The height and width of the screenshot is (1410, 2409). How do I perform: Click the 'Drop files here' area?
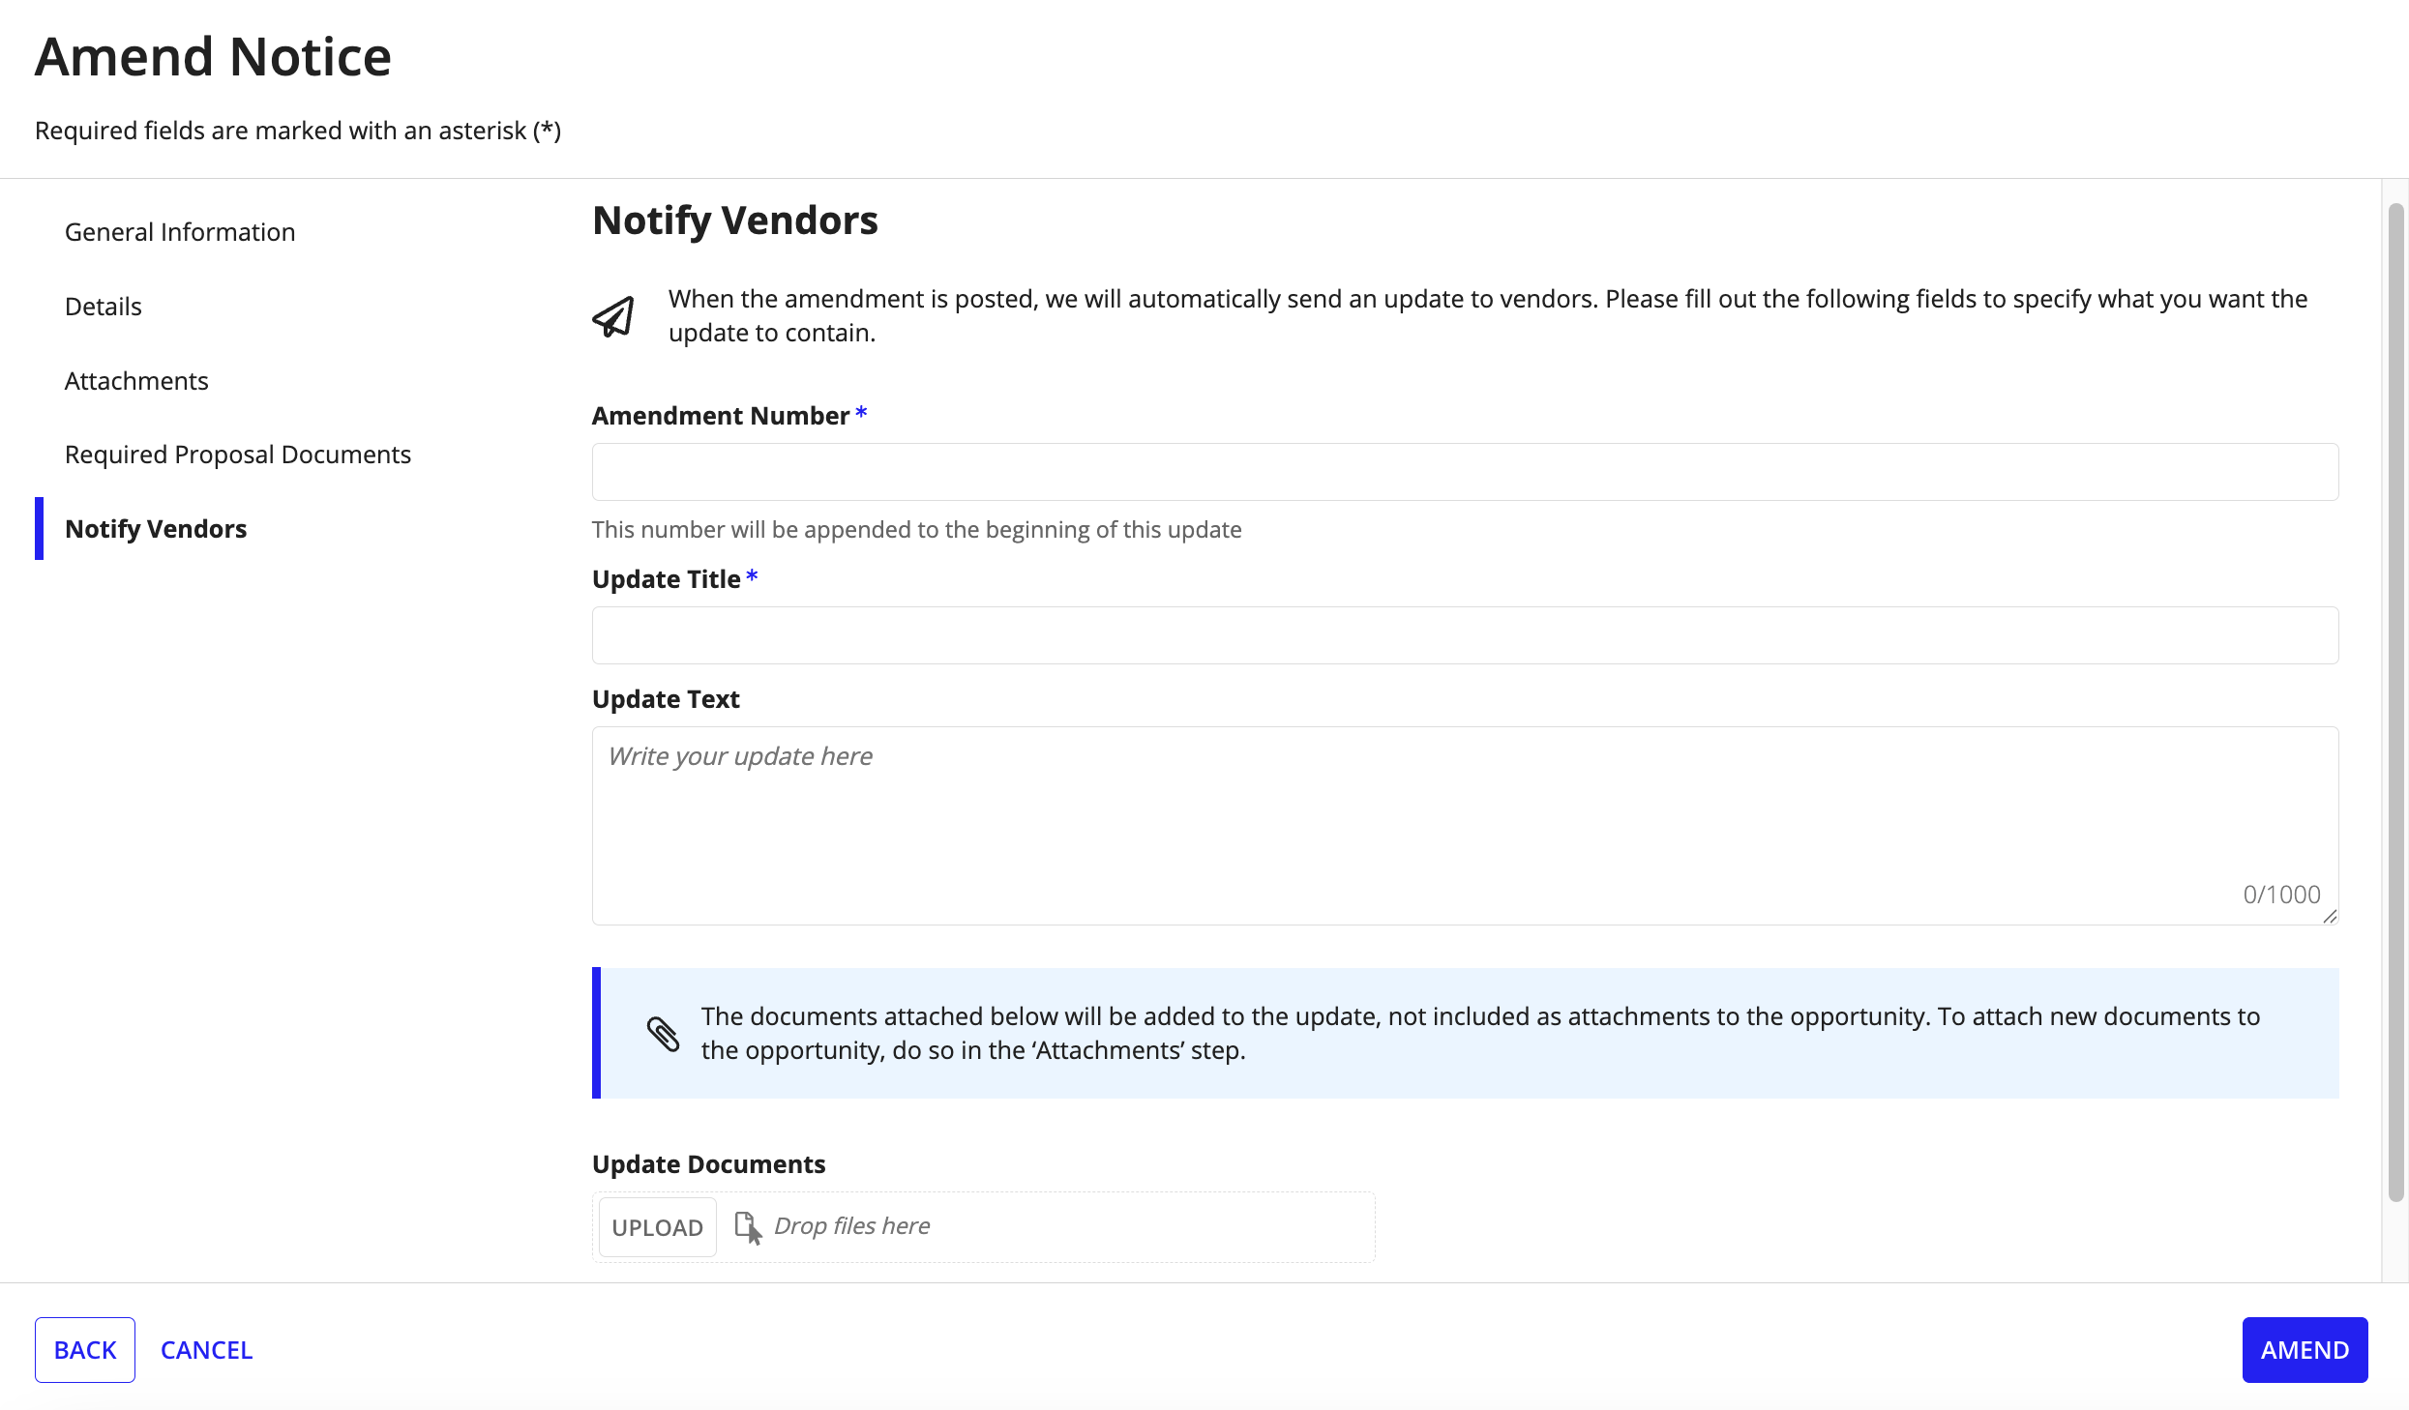(852, 1226)
